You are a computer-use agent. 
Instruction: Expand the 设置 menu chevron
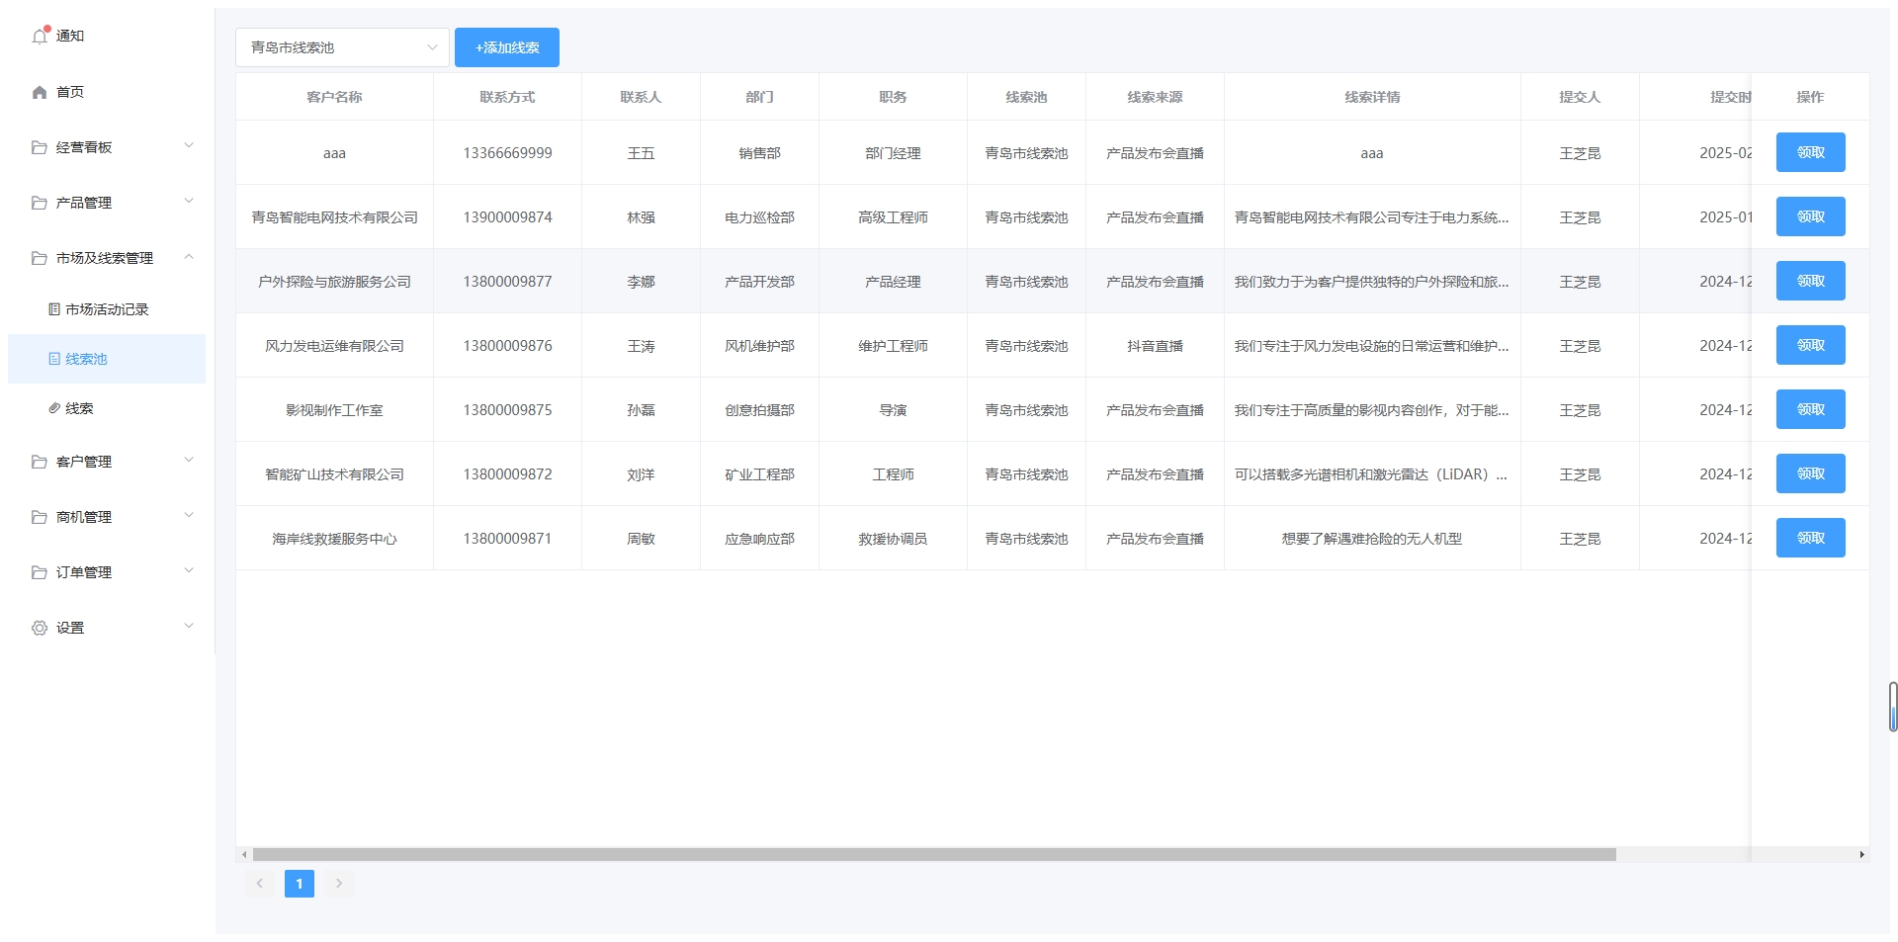pyautogui.click(x=189, y=627)
